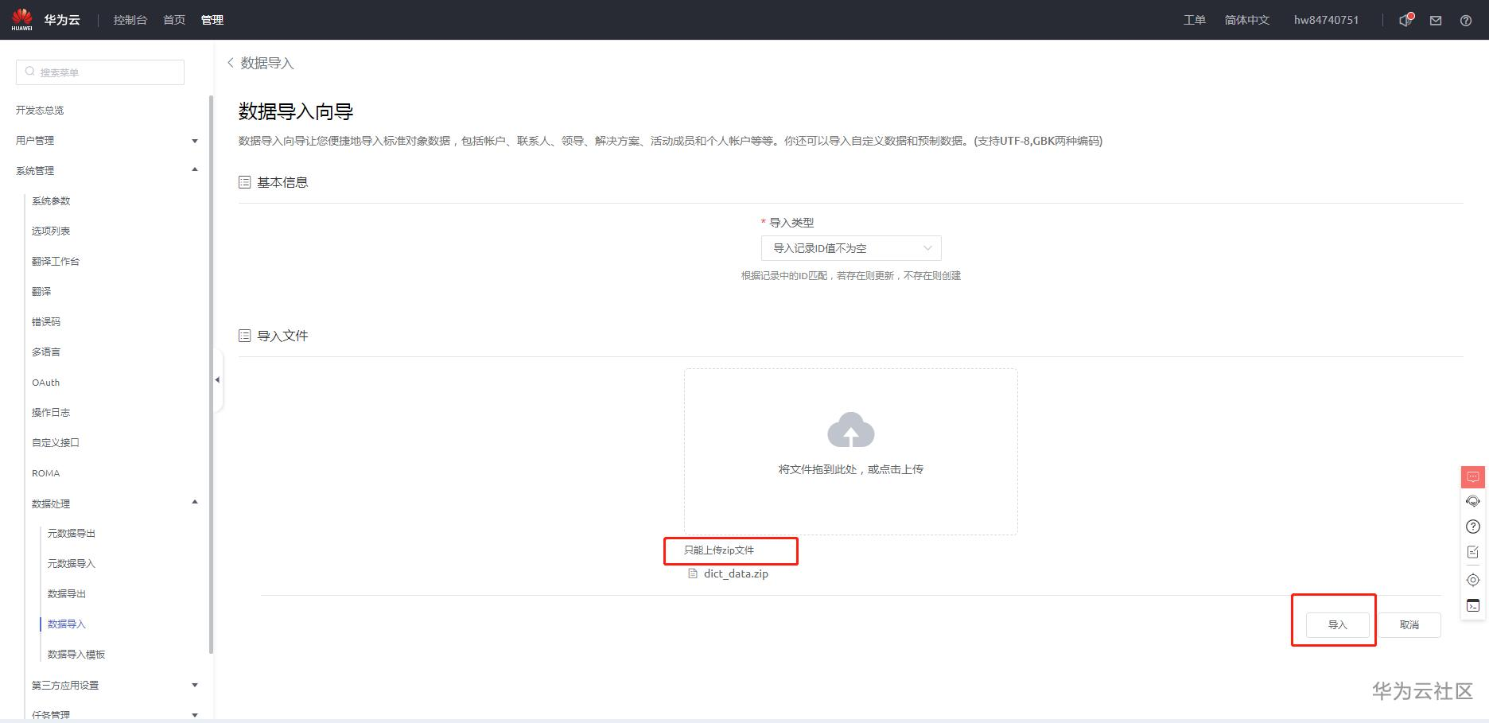Viewport: 1489px width, 723px height.
Task: Click the floating help question mark icon
Action: pos(1473,527)
